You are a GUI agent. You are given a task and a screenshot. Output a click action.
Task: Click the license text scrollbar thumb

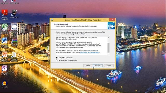[x=108, y=48]
